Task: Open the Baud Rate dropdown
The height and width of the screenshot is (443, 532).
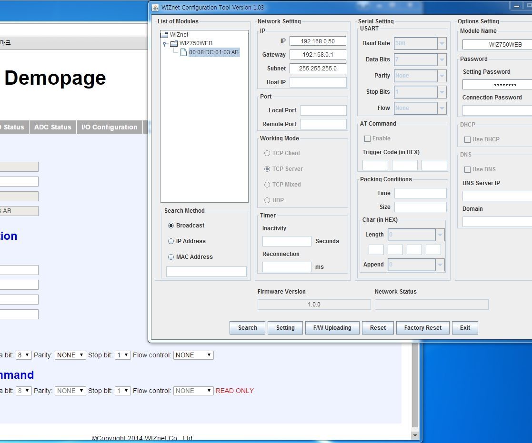Action: coord(442,43)
